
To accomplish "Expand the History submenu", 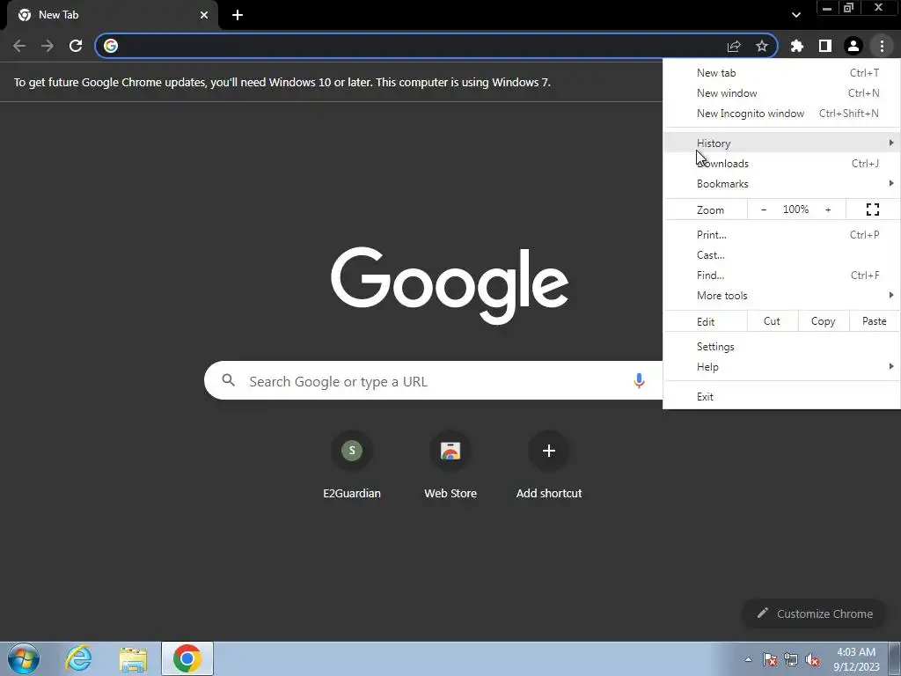I will click(781, 143).
